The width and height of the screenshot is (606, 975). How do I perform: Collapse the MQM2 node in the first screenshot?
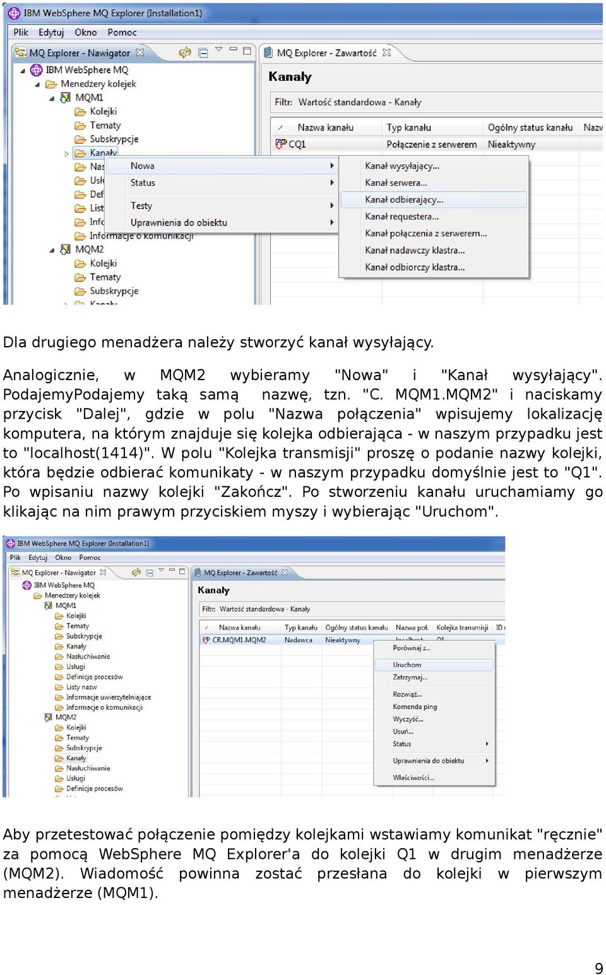(52, 251)
